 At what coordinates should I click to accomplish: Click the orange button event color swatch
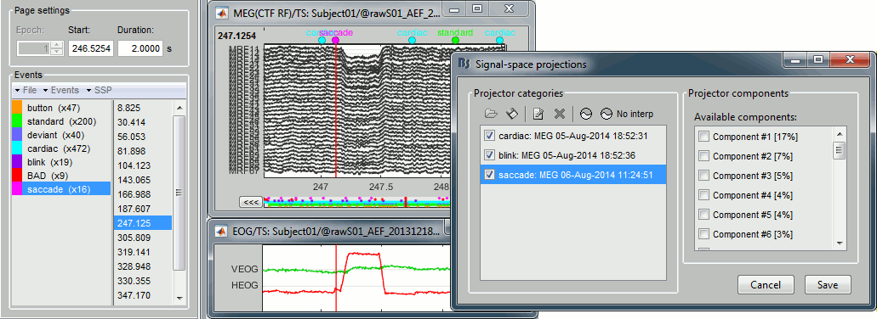point(17,108)
